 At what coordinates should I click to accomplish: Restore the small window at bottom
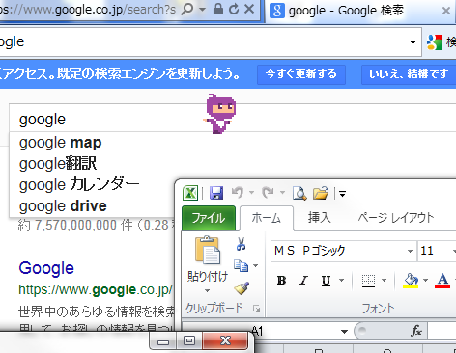(x=189, y=340)
